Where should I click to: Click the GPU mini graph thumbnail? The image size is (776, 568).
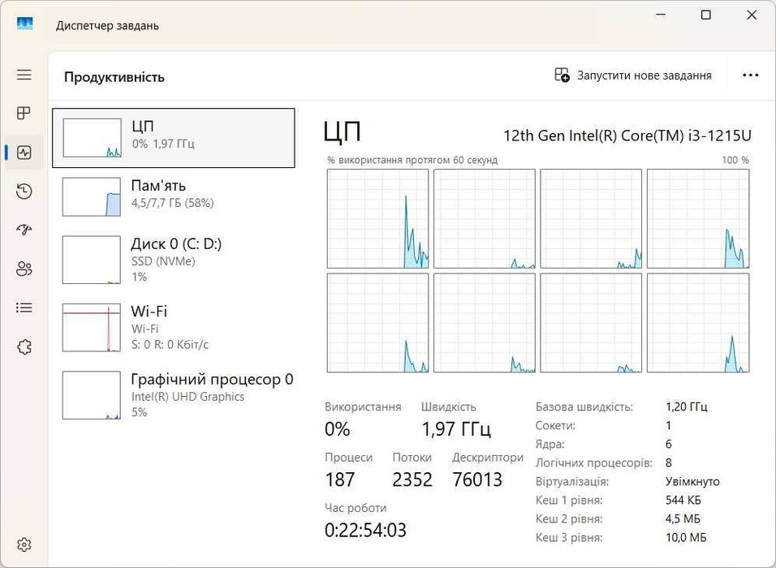(x=92, y=395)
